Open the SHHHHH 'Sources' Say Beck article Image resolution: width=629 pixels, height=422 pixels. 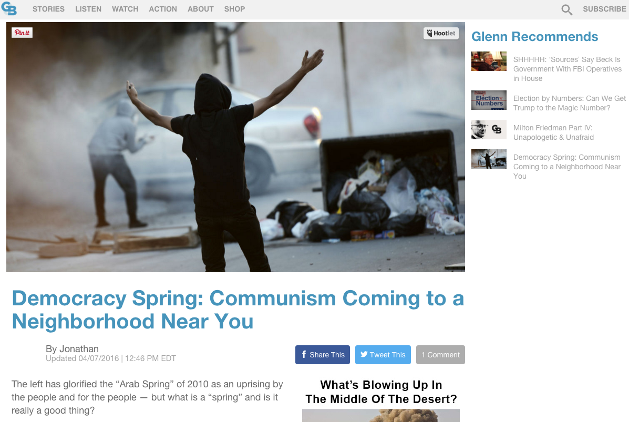567,69
